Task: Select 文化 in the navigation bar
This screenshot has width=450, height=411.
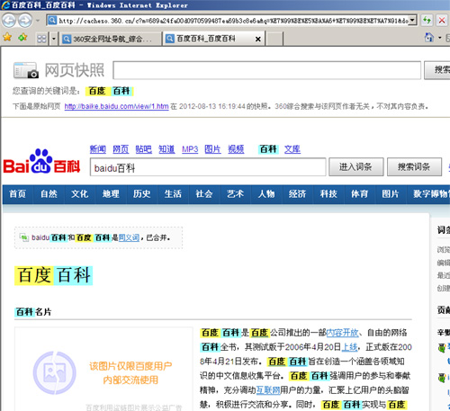Action: (x=80, y=194)
